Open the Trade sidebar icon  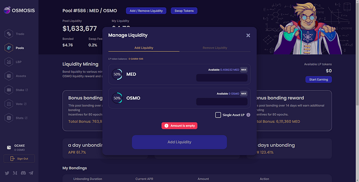pyautogui.click(x=9, y=34)
